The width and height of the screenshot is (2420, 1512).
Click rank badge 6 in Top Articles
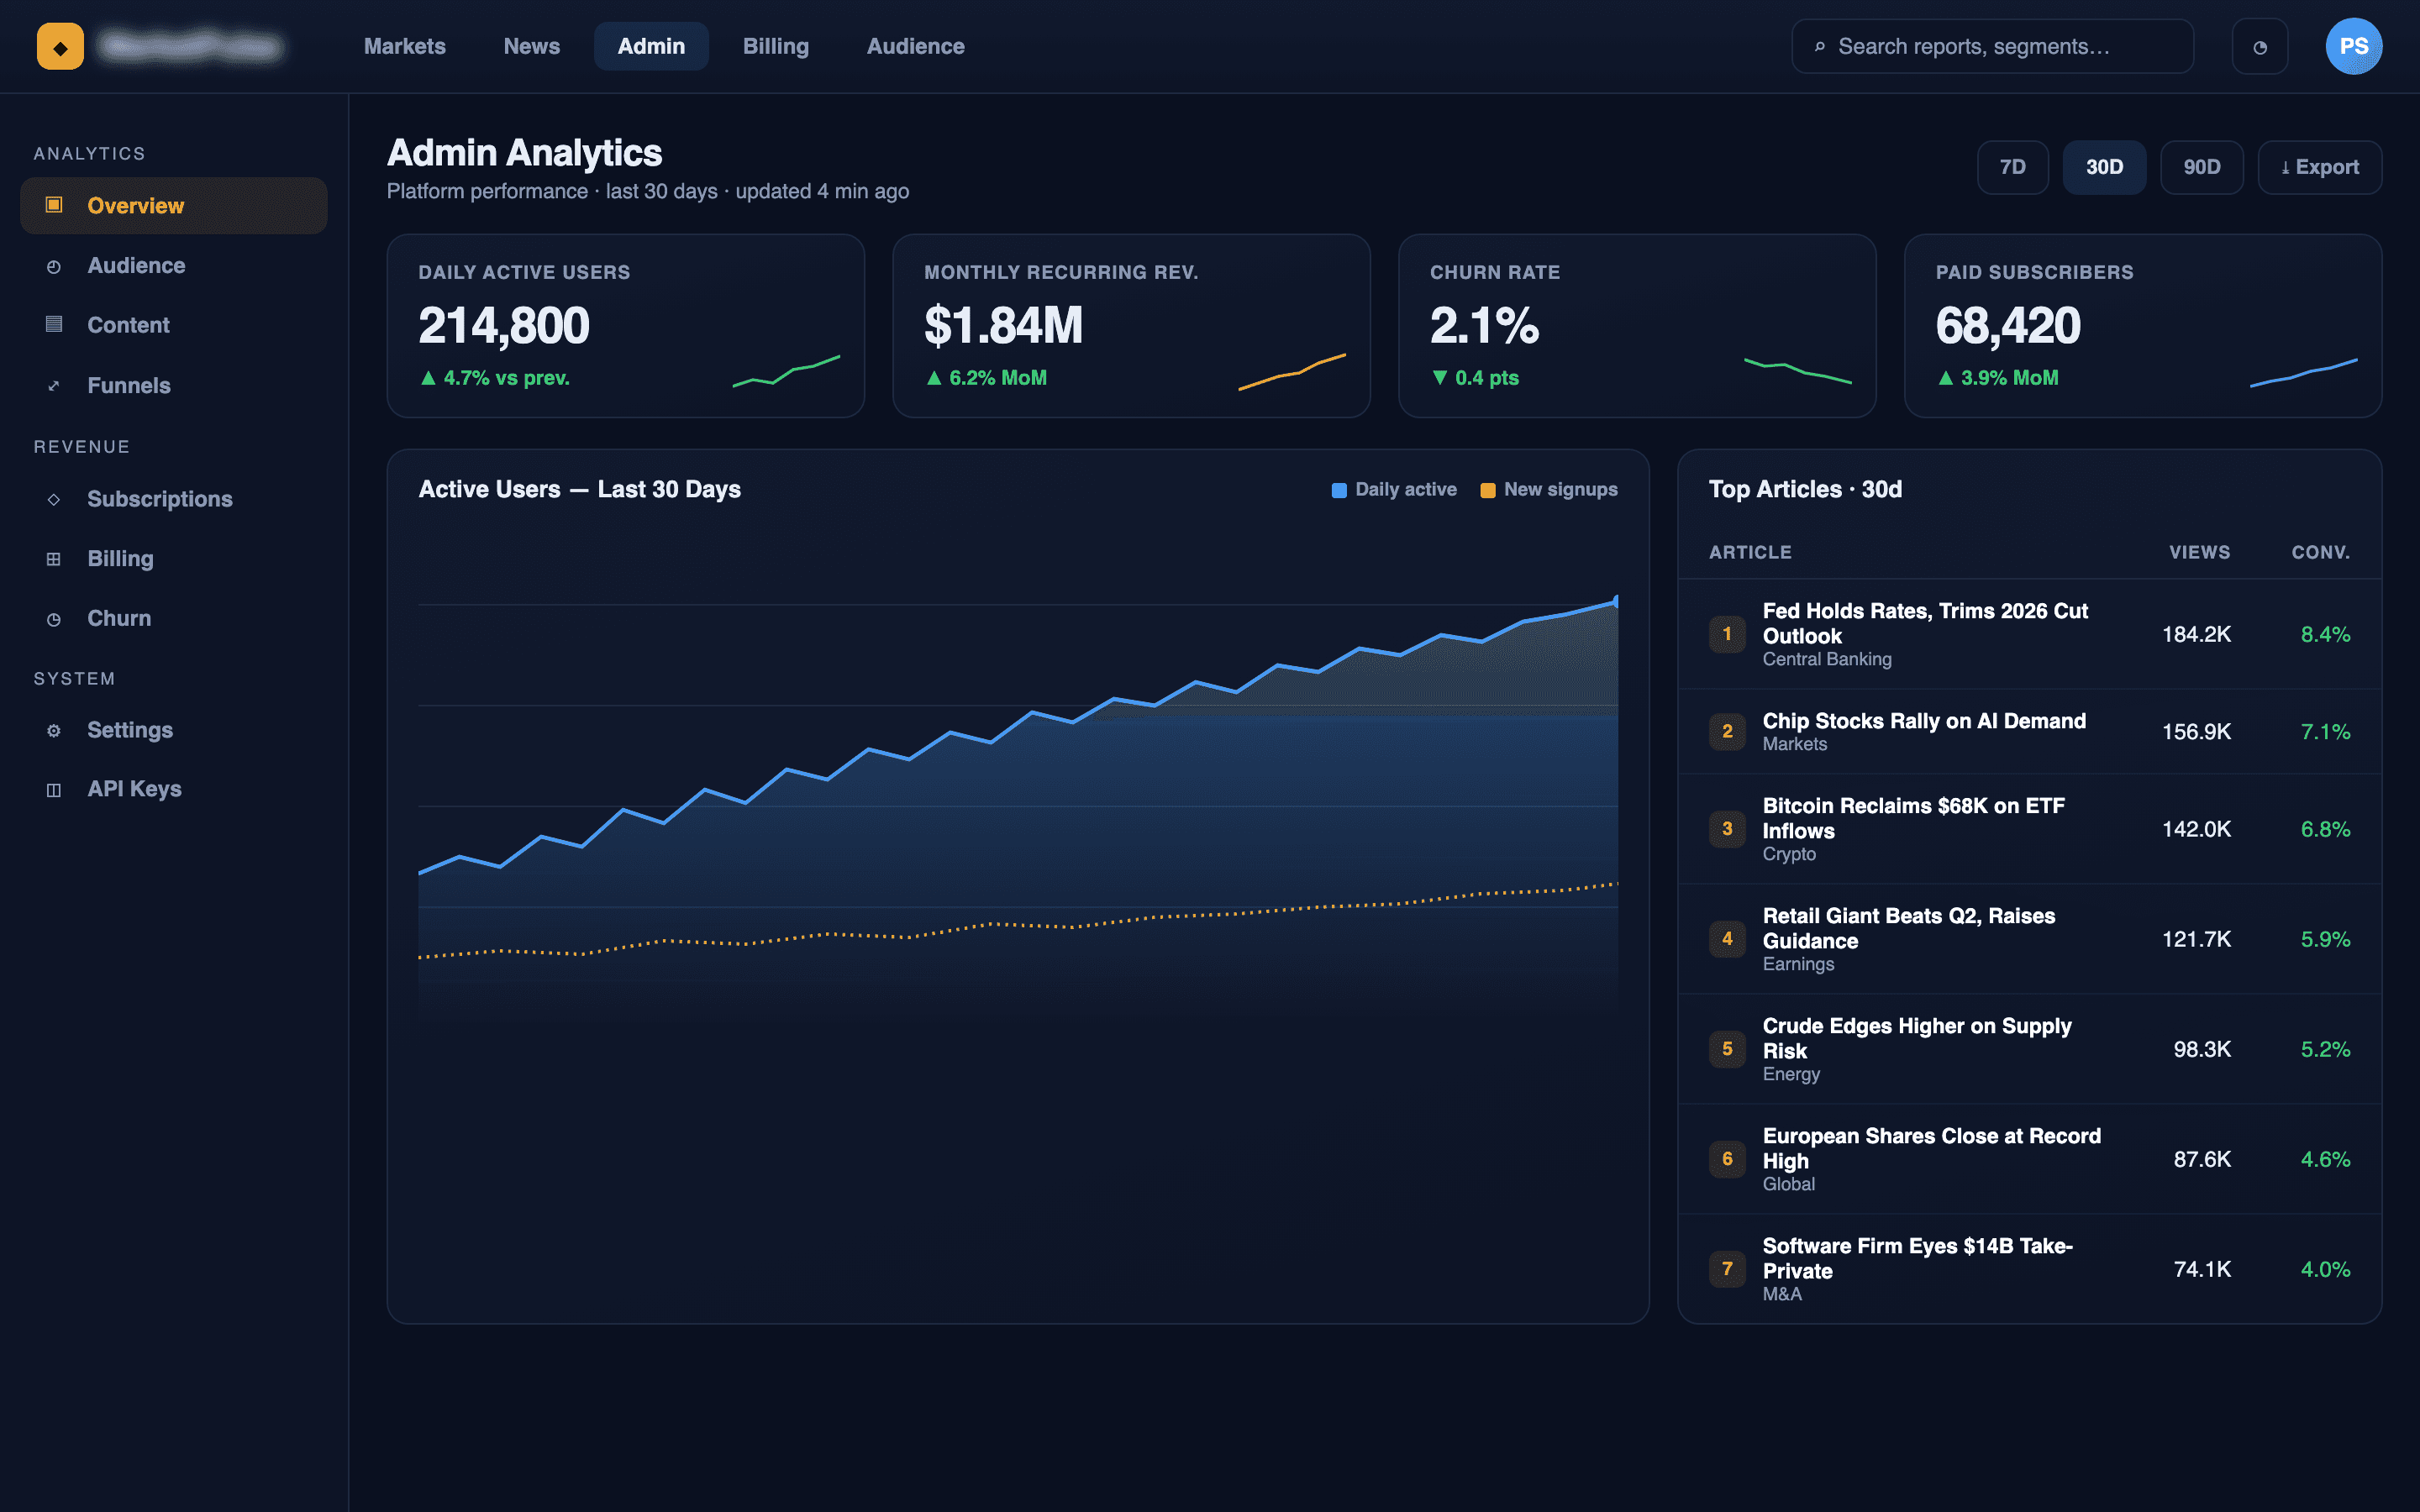pos(1727,1159)
